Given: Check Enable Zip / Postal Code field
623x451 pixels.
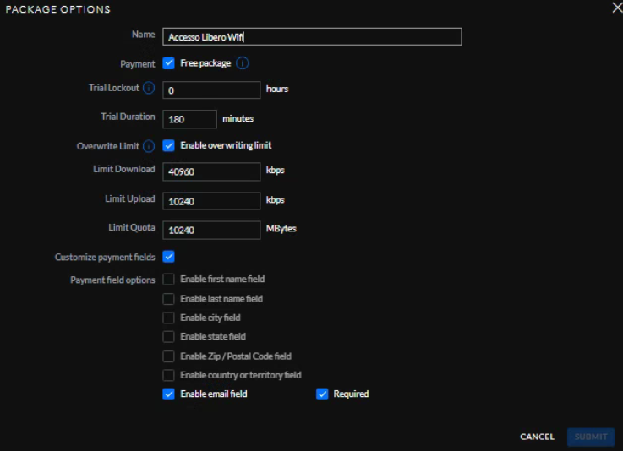Looking at the screenshot, I should point(168,356).
